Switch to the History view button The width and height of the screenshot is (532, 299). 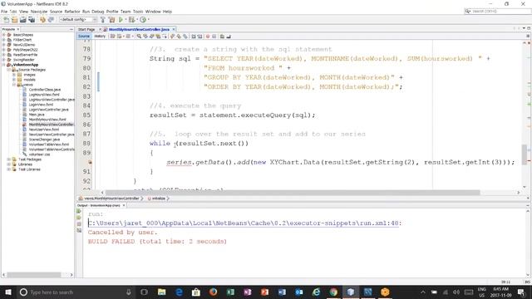coord(100,37)
